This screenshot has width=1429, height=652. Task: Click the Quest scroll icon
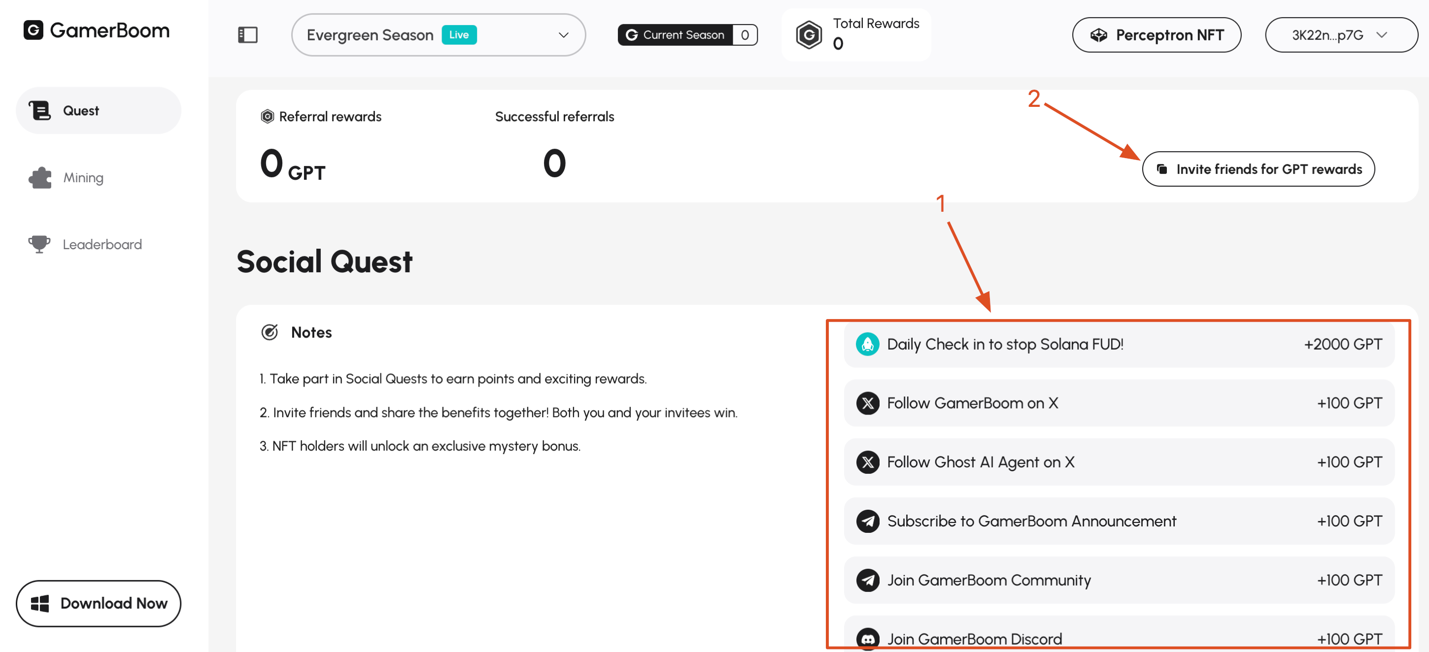40,110
